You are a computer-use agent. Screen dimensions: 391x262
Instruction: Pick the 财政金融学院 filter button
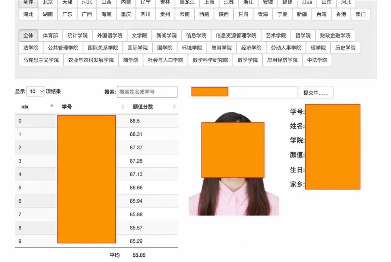point(335,35)
